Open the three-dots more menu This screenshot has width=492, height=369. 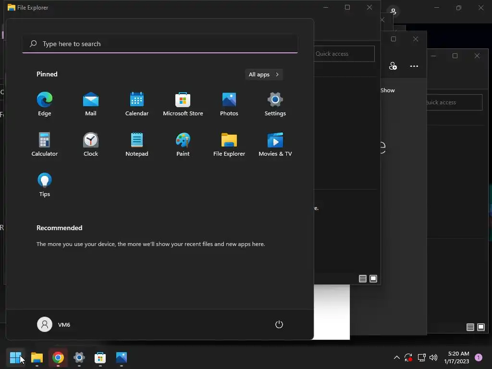click(x=414, y=66)
